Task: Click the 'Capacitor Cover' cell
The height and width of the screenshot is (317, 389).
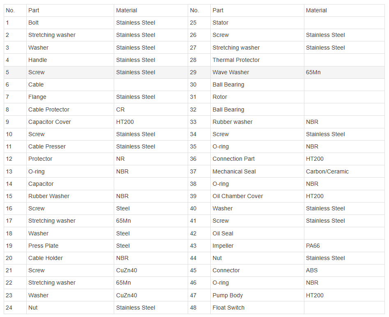Action: (x=70, y=122)
